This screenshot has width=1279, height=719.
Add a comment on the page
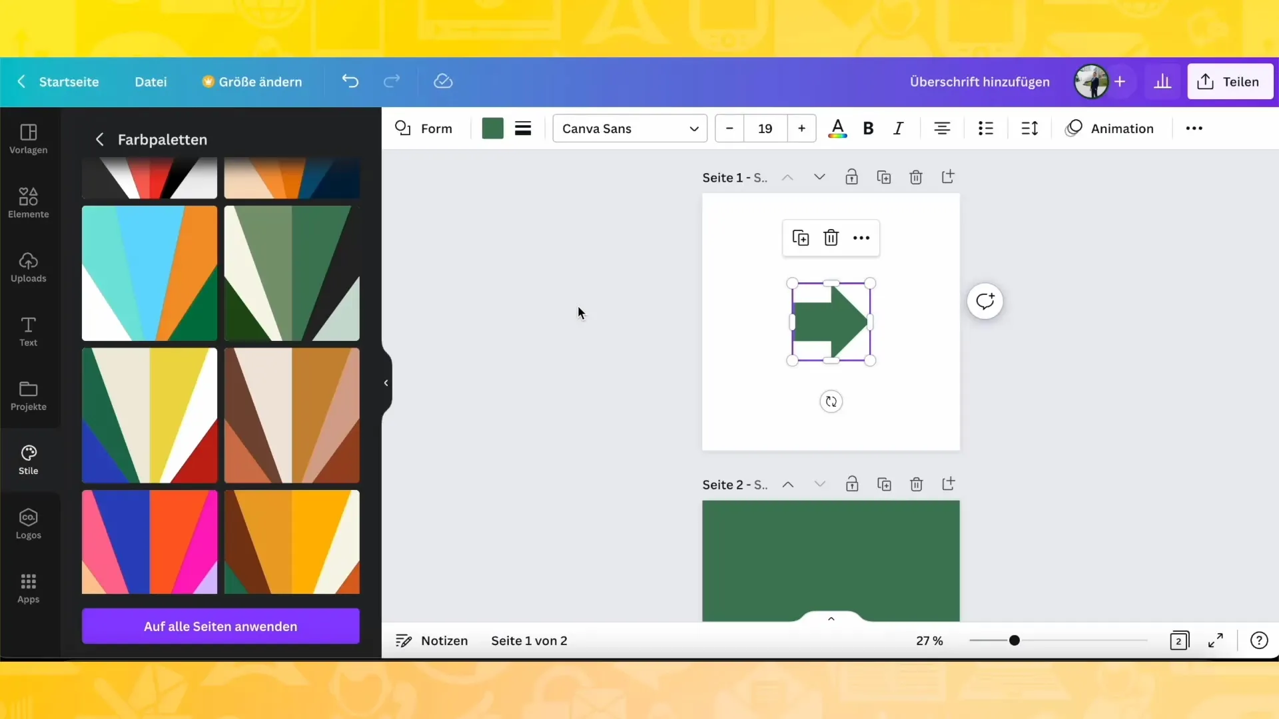[x=985, y=302]
